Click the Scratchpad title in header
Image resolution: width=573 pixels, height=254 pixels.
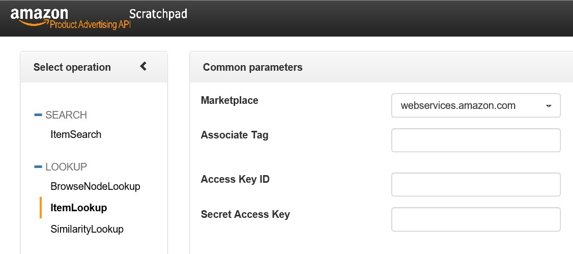pos(158,14)
